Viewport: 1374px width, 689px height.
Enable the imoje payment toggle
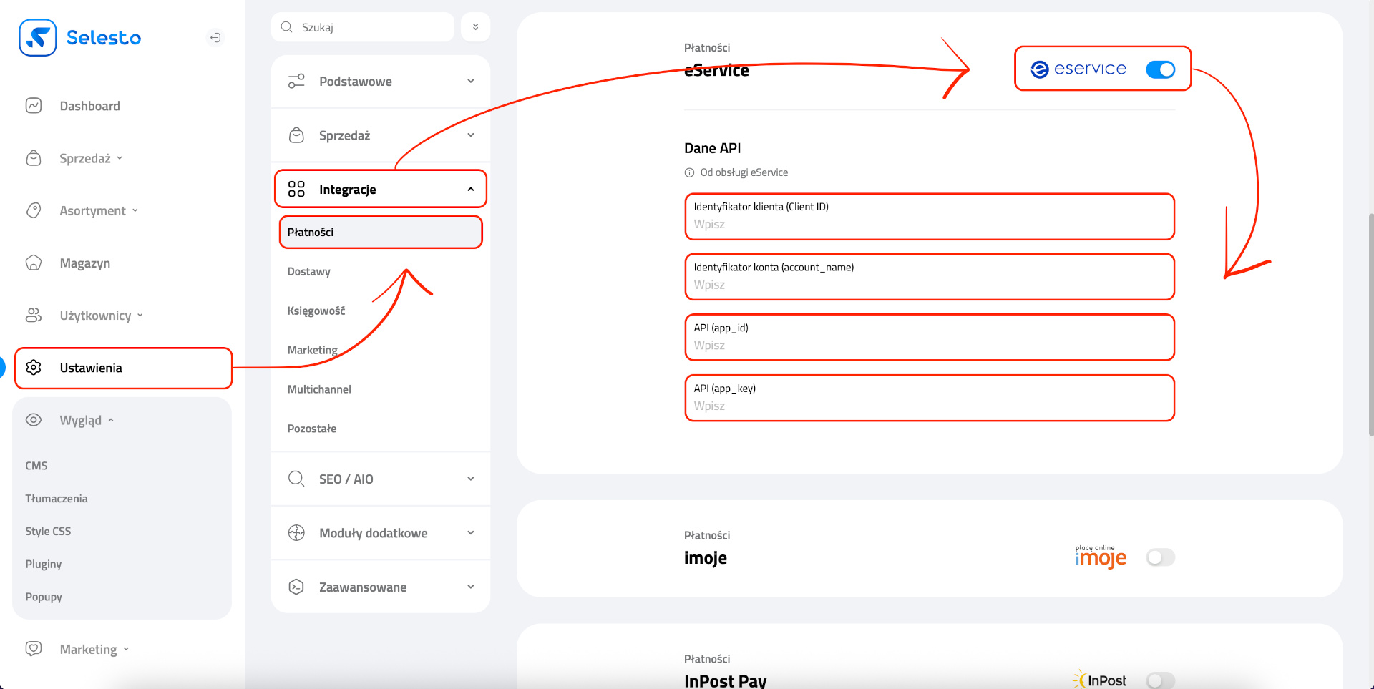(1161, 557)
